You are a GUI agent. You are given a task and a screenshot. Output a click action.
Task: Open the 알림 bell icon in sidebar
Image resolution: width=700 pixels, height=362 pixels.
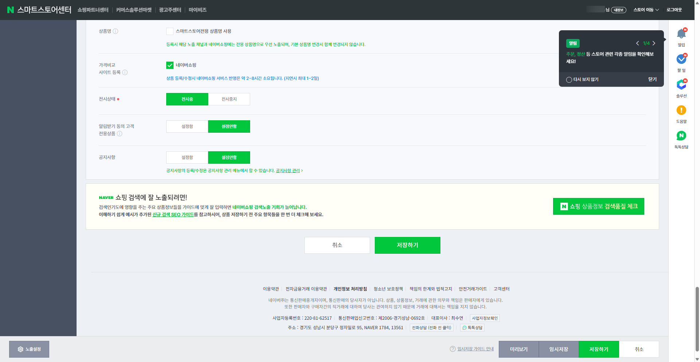pos(681,34)
